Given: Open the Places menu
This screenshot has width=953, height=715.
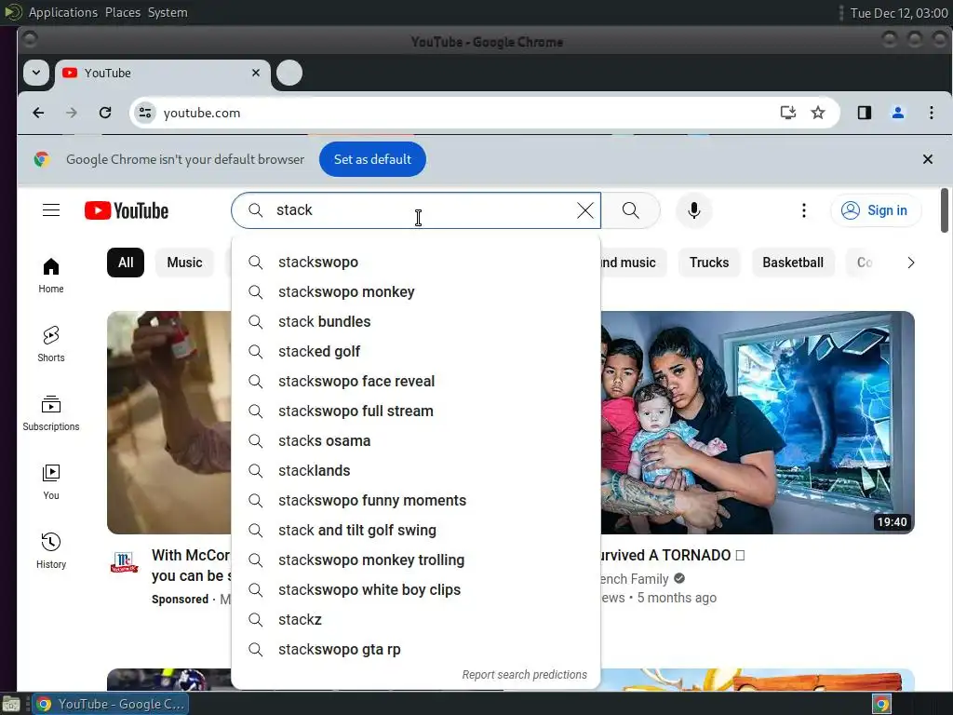Looking at the screenshot, I should (x=123, y=12).
